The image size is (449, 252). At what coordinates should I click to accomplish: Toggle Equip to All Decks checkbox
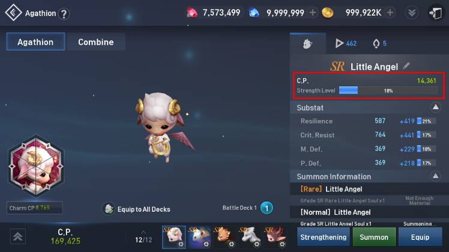coord(109,209)
